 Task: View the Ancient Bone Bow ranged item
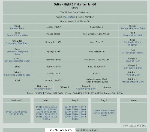point(86,89)
